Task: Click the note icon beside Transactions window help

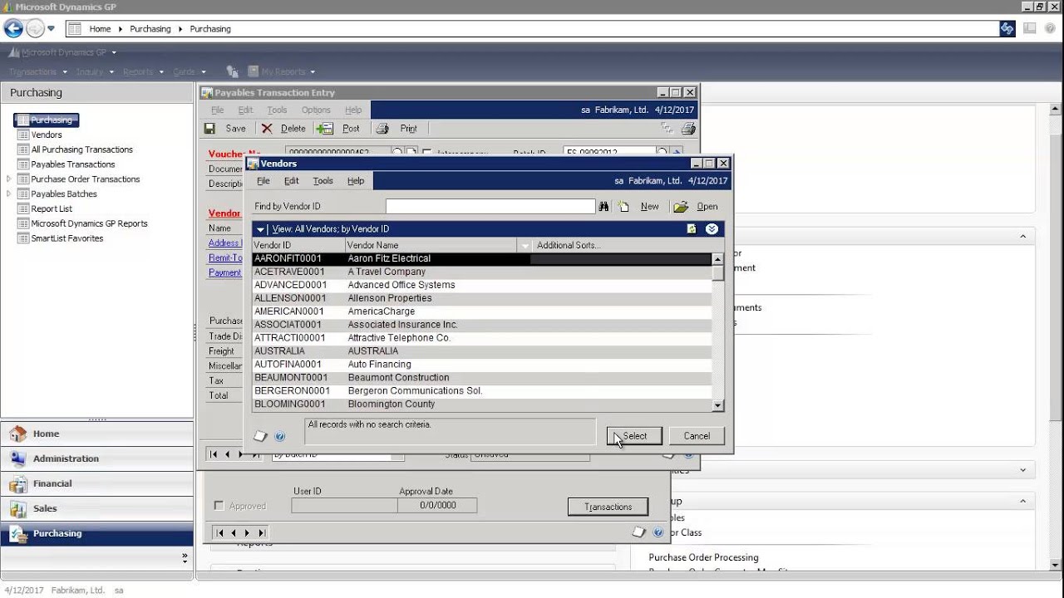Action: (x=638, y=532)
